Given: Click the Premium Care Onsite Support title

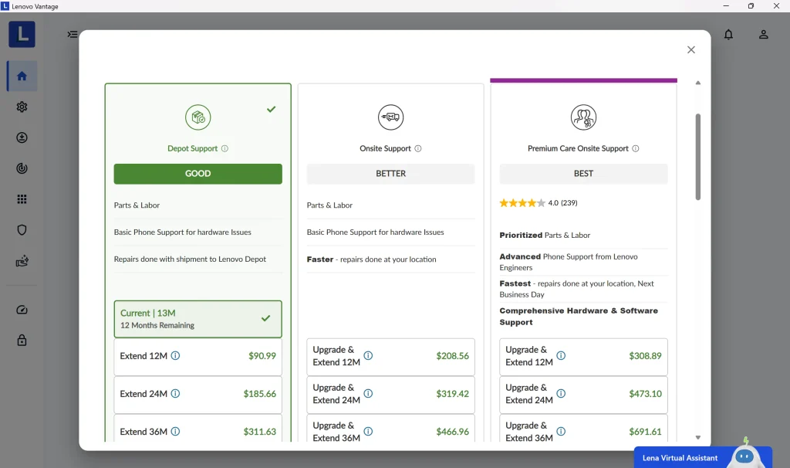Looking at the screenshot, I should [578, 148].
